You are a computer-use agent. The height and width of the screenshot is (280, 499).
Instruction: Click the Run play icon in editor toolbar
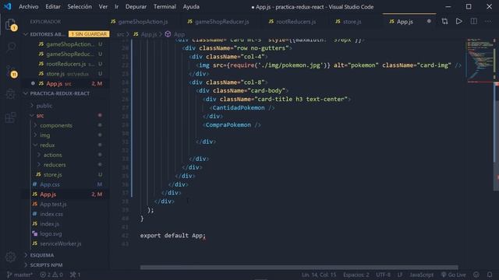point(459,21)
